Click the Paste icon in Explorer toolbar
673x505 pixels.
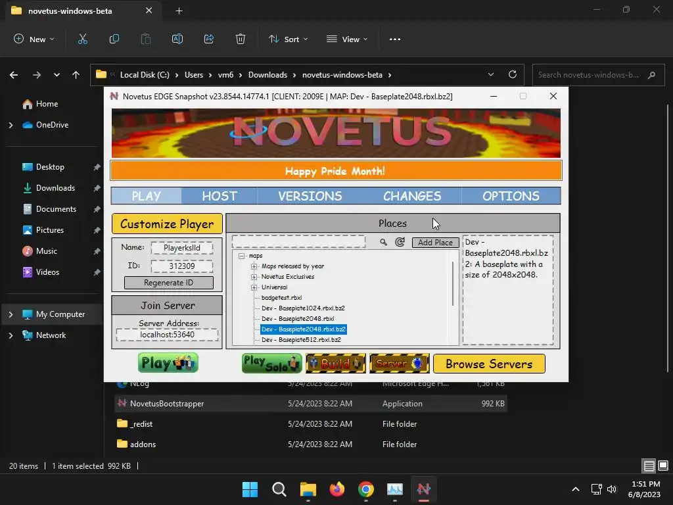click(x=146, y=39)
